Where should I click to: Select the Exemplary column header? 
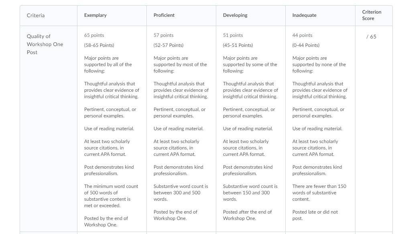pyautogui.click(x=95, y=15)
